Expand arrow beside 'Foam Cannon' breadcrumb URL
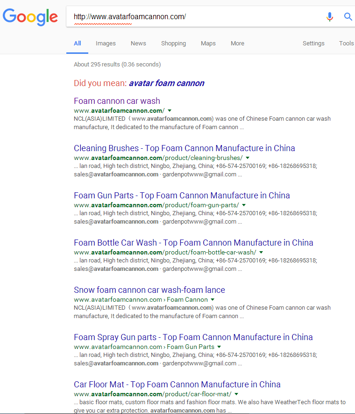355x414 pixels. 213,300
